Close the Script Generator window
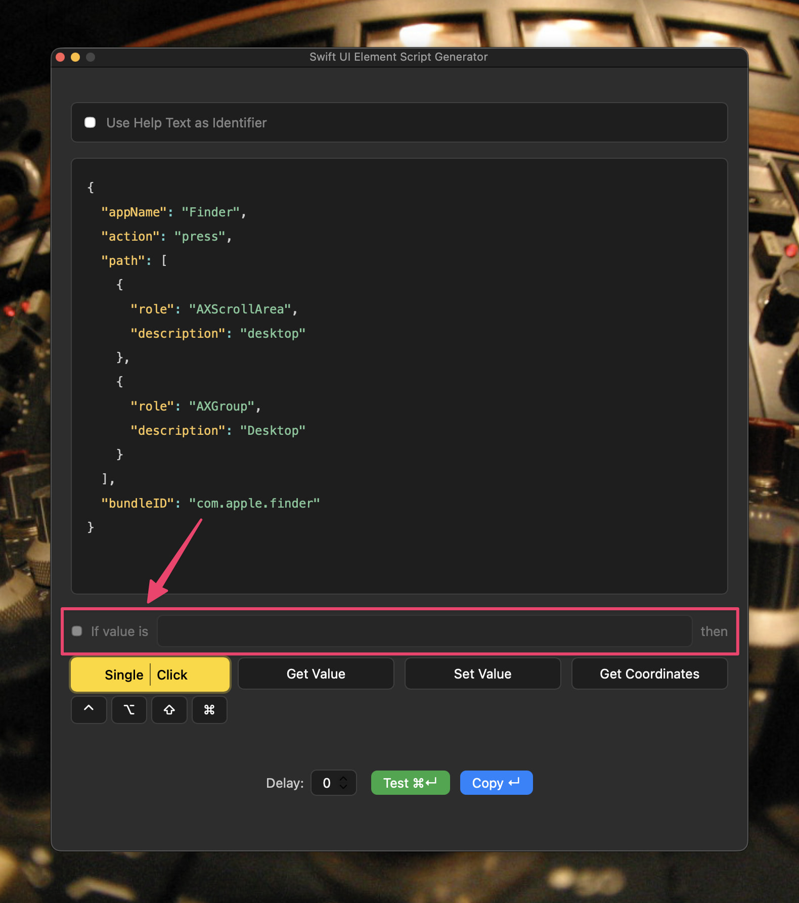The image size is (799, 903). [60, 57]
